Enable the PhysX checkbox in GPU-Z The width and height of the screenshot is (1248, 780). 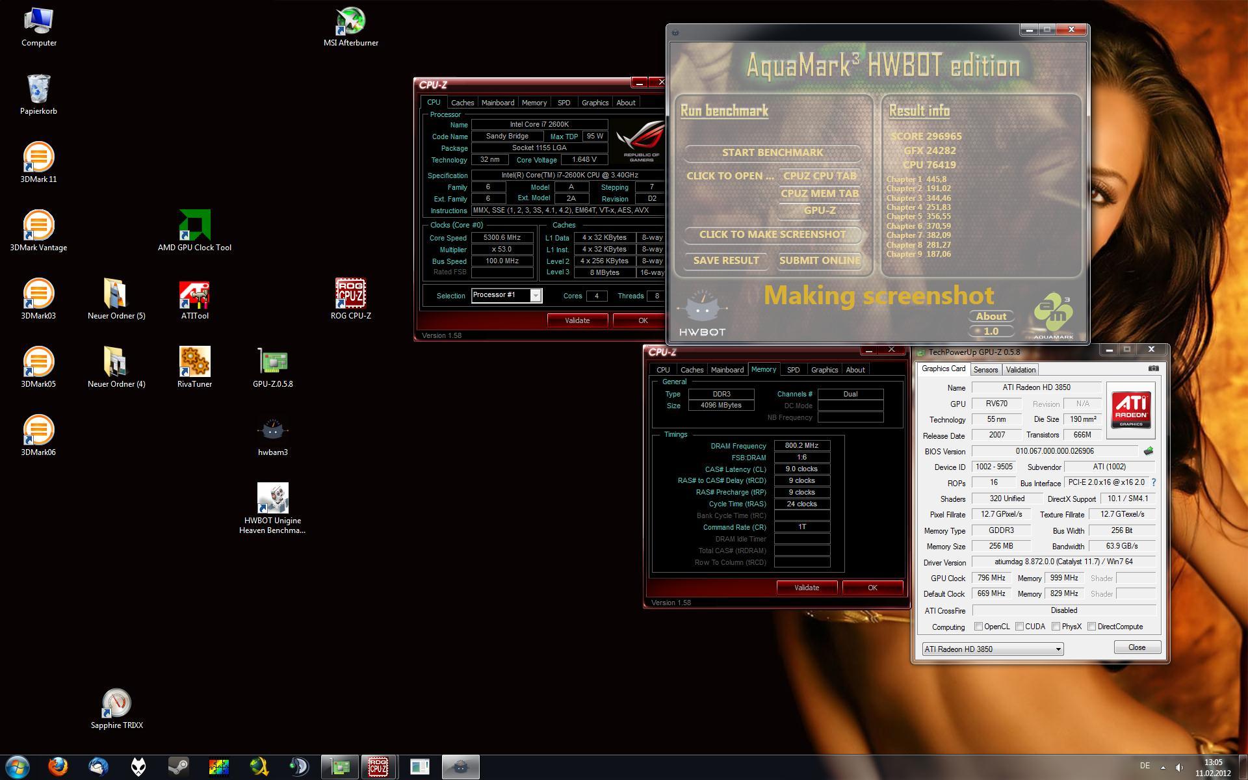click(1056, 627)
